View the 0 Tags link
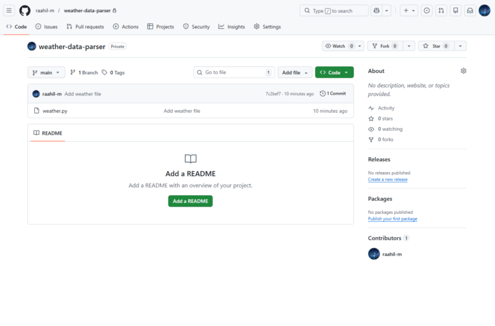This screenshot has width=495, height=326. tap(113, 73)
